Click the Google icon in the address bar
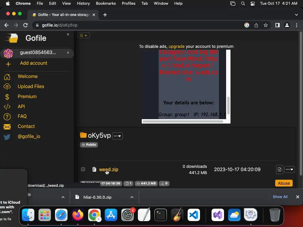Viewport: 303px width, 227px height. pos(247,25)
